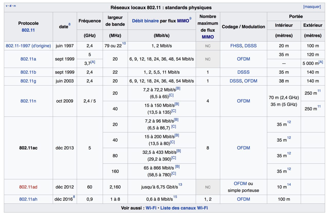The image size is (329, 214).
Task: Open the Wi-Fi link in Voir aussi
Action: click(x=151, y=208)
